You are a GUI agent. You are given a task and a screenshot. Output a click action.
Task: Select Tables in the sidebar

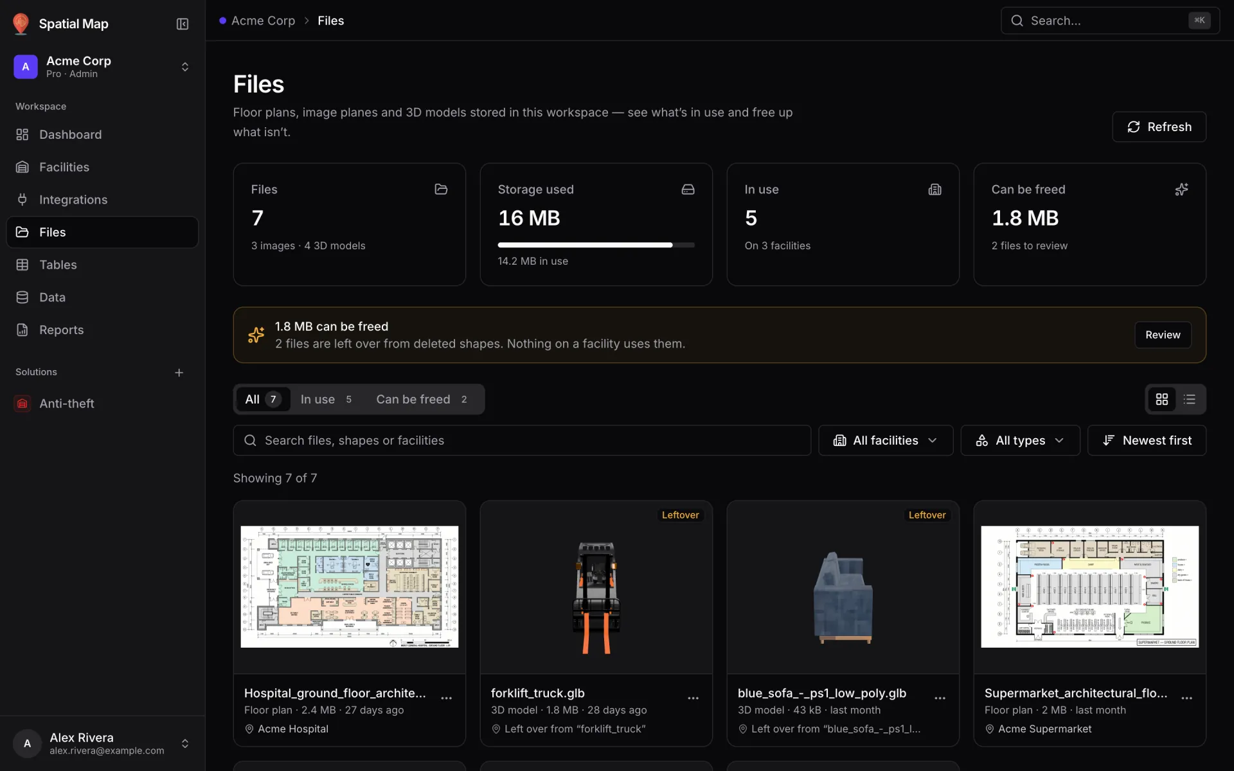(x=102, y=265)
